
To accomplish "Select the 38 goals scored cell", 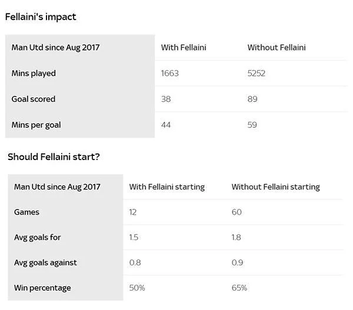I will click(x=166, y=99).
